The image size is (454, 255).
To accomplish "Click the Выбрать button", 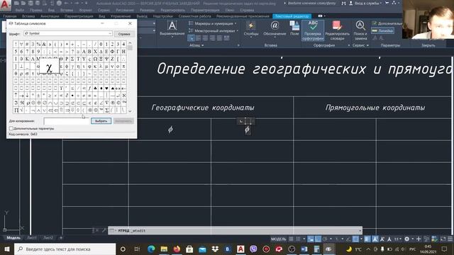I will [101, 121].
